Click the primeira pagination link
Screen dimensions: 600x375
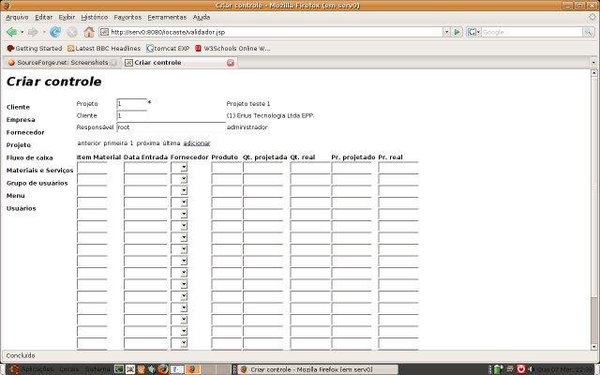click(x=115, y=143)
